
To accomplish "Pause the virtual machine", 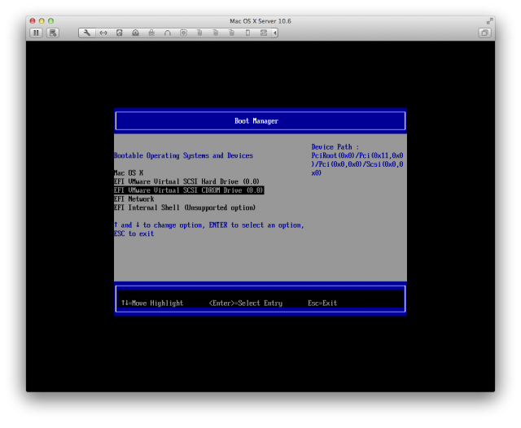I will (x=36, y=33).
